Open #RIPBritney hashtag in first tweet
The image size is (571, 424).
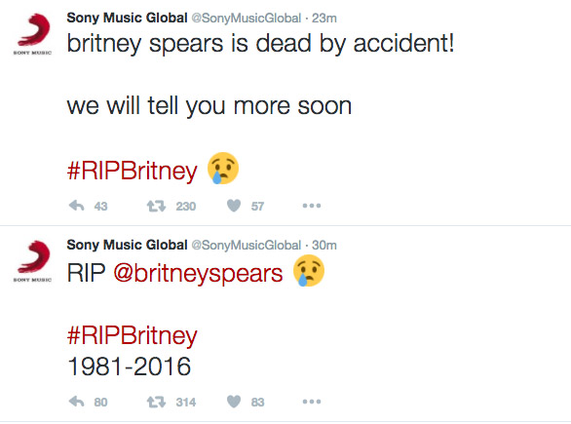tap(133, 171)
